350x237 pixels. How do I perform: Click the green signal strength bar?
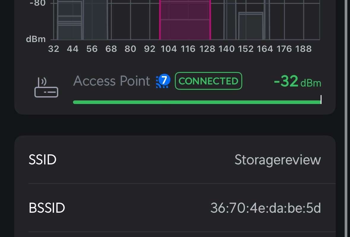click(197, 102)
